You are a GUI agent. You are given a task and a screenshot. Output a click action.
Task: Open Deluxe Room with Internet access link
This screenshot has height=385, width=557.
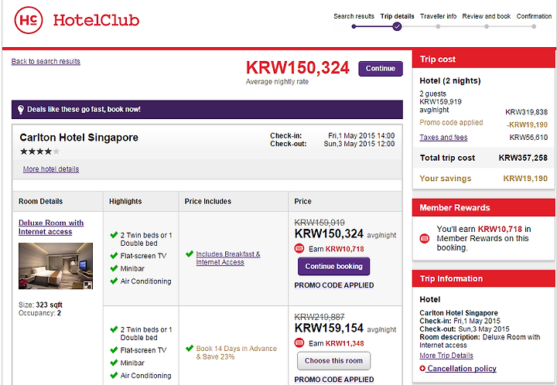51,227
